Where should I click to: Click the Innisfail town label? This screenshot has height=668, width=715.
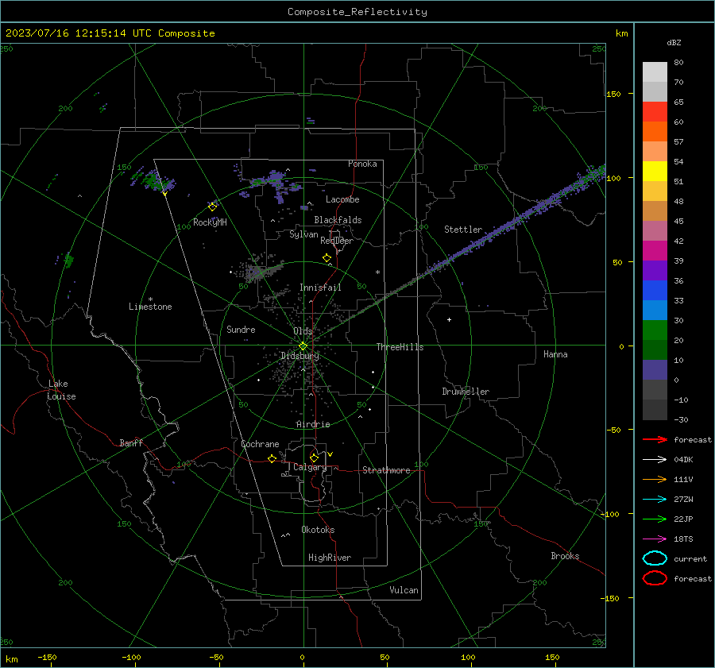pyautogui.click(x=320, y=288)
